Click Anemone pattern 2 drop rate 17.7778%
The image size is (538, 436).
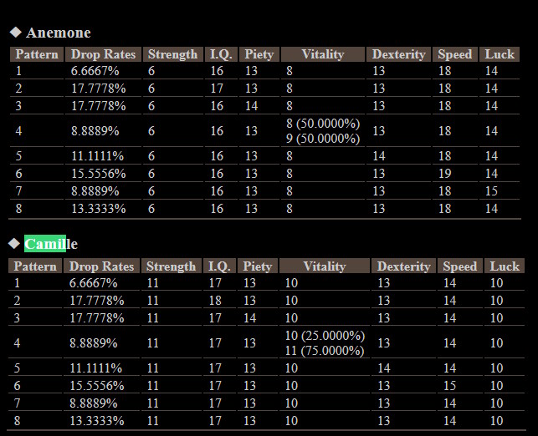[99, 89]
